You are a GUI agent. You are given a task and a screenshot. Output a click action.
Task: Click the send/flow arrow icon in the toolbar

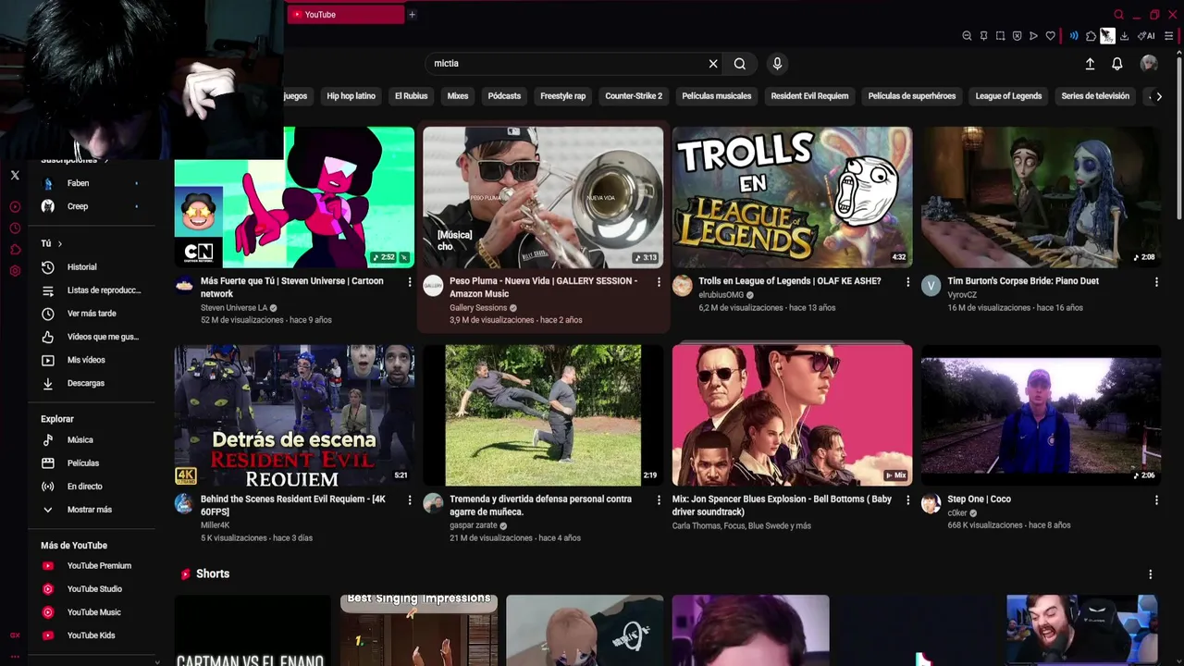tap(1033, 36)
